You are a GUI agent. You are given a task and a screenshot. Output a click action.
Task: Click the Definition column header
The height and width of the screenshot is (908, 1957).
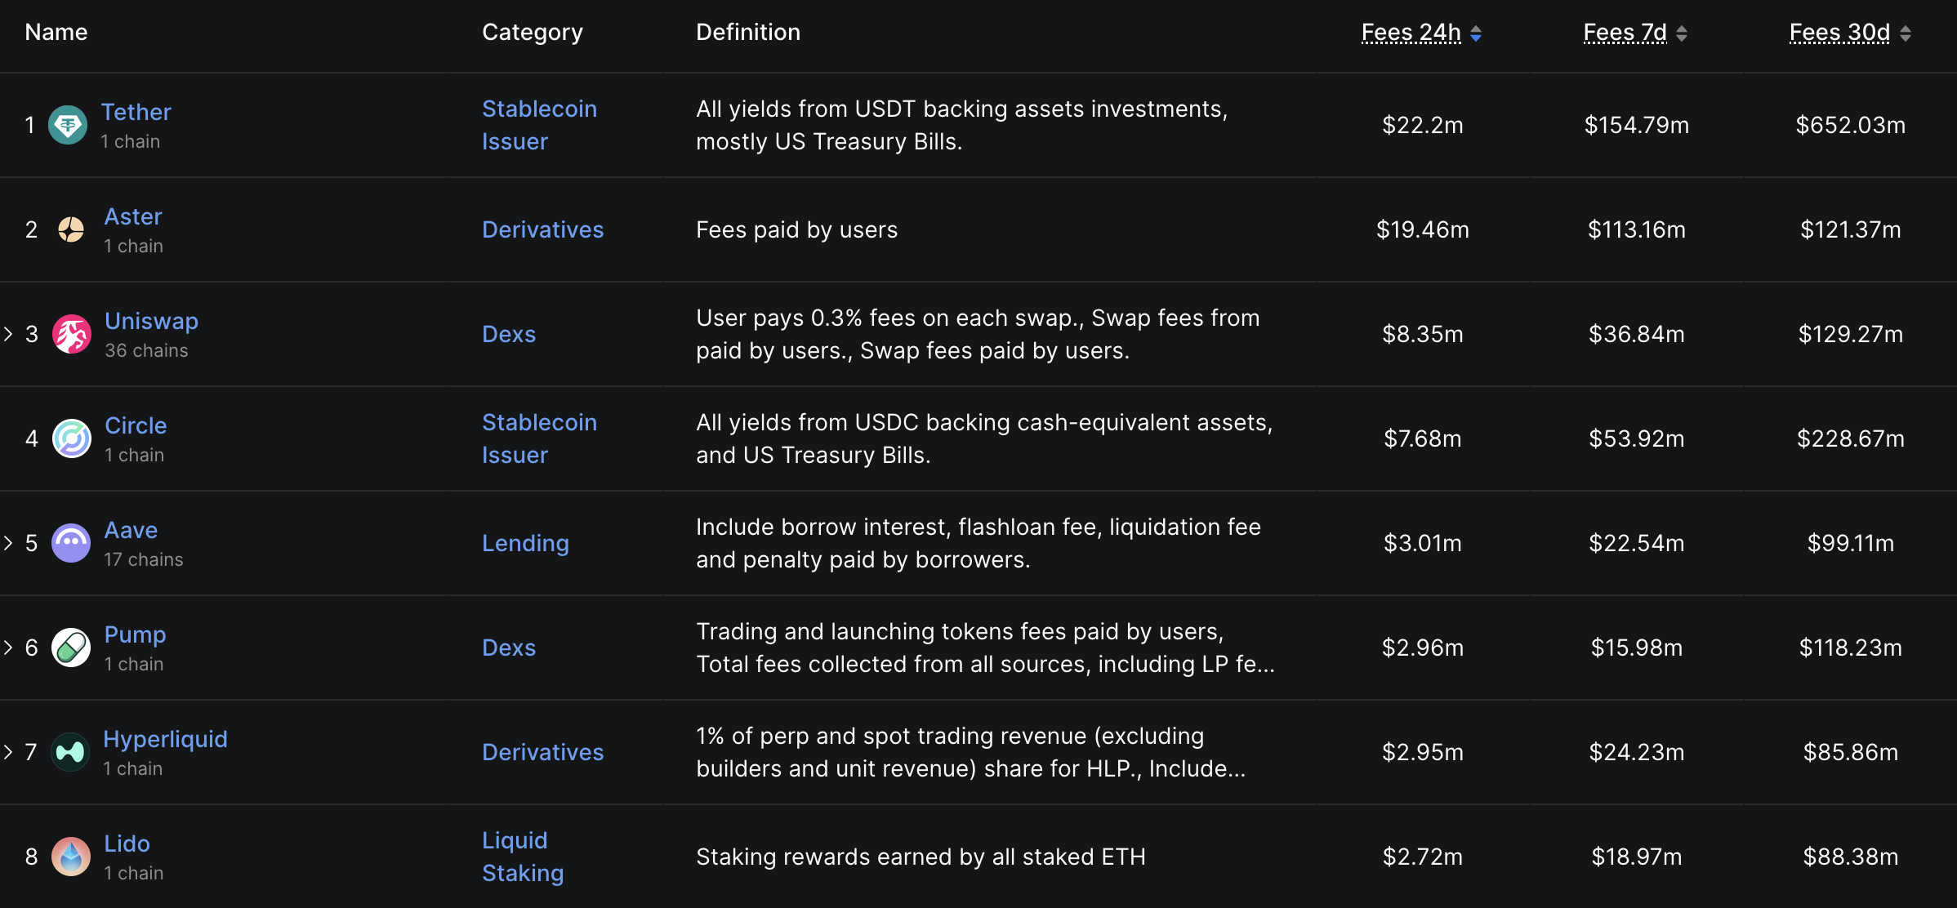tap(748, 32)
